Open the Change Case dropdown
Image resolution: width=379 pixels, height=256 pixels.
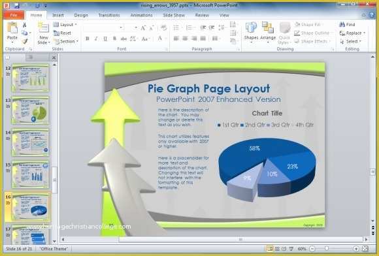146,39
